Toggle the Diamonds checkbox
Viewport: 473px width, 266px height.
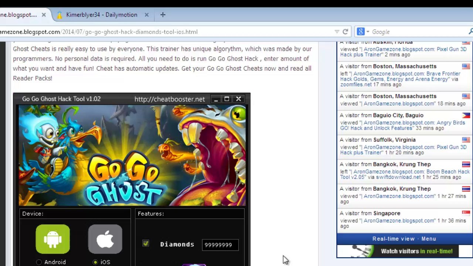(x=146, y=243)
